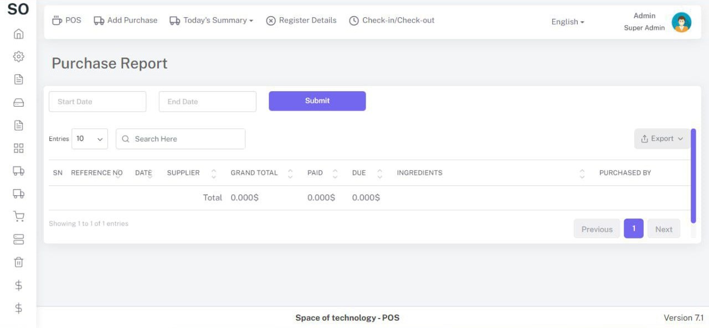The height and width of the screenshot is (328, 709).
Task: Submit the date range filter
Action: [x=317, y=101]
